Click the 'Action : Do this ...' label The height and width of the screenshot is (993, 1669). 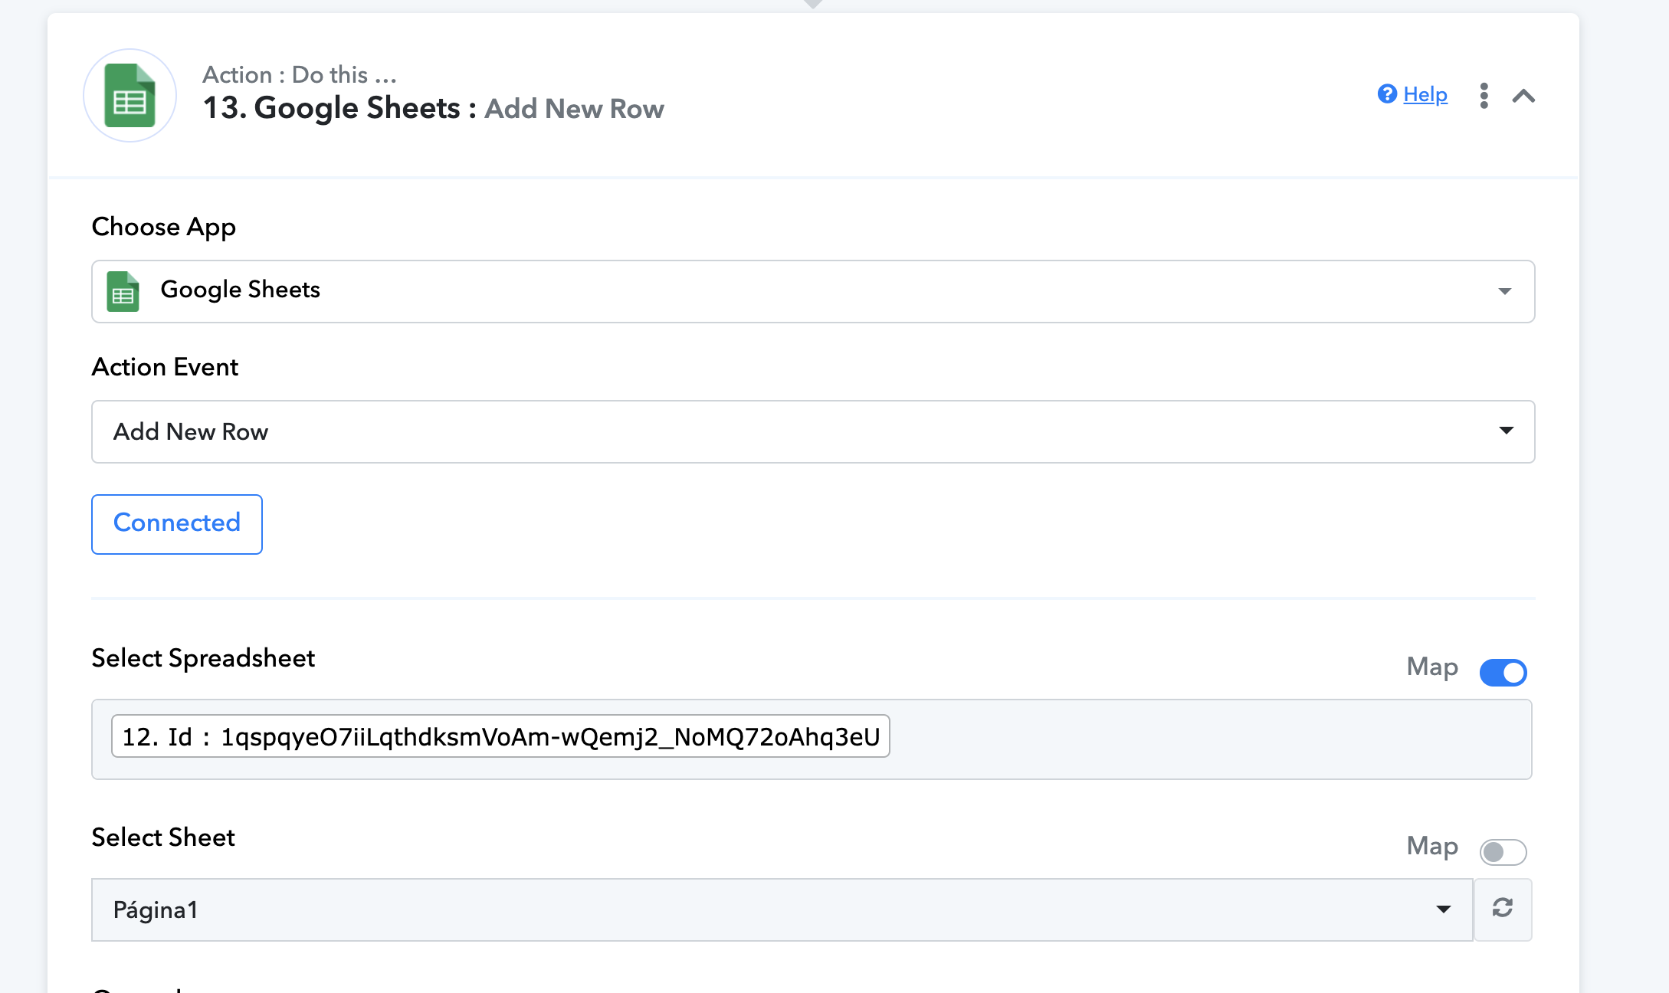(300, 74)
